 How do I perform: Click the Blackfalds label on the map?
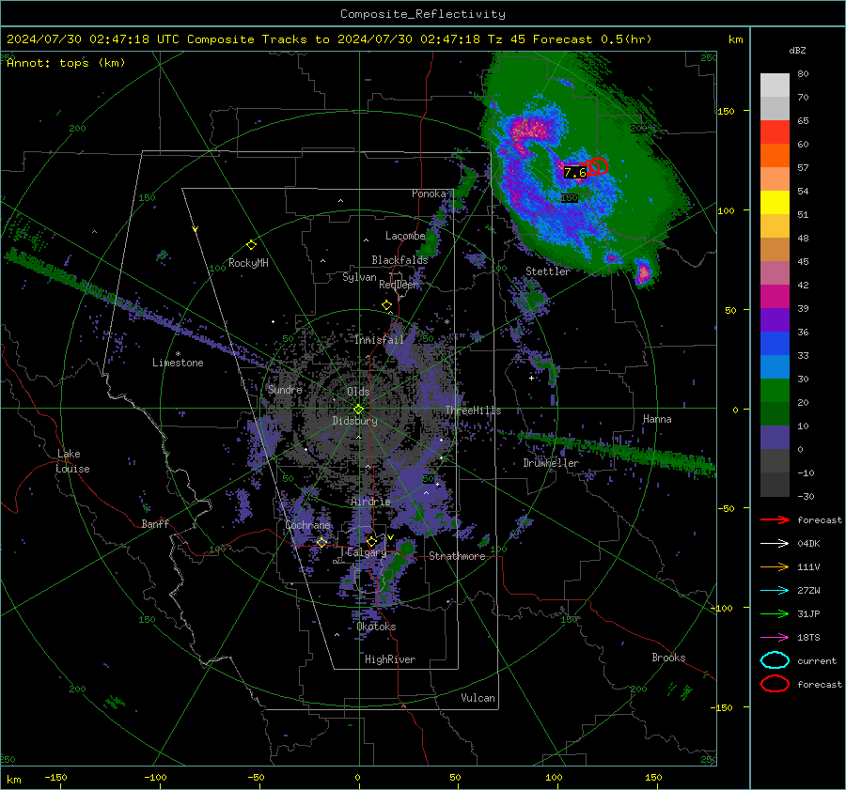click(x=399, y=260)
